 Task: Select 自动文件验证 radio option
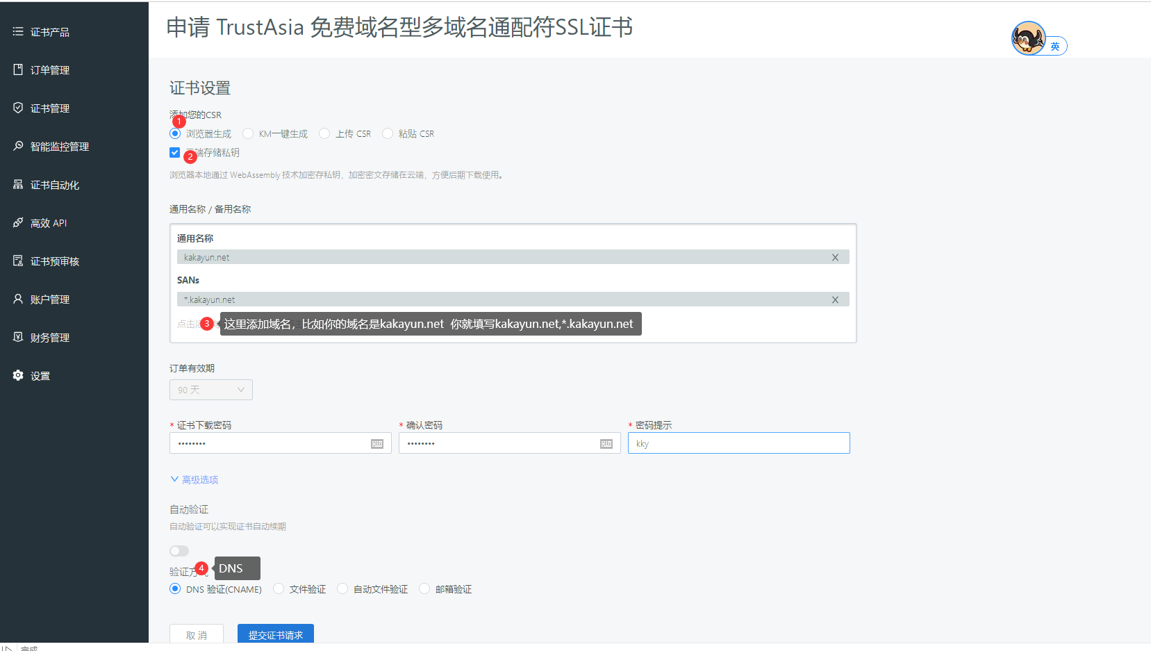(x=342, y=588)
